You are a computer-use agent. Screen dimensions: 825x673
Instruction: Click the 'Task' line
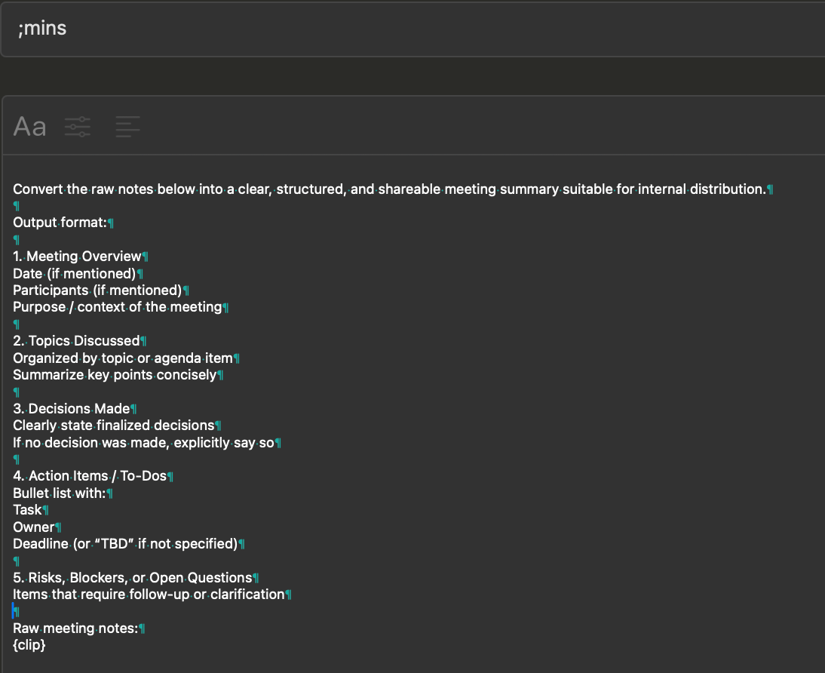tap(27, 510)
